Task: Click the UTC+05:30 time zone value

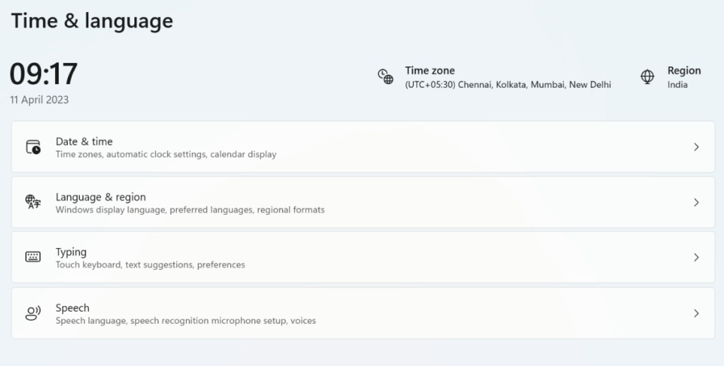Action: coord(508,85)
